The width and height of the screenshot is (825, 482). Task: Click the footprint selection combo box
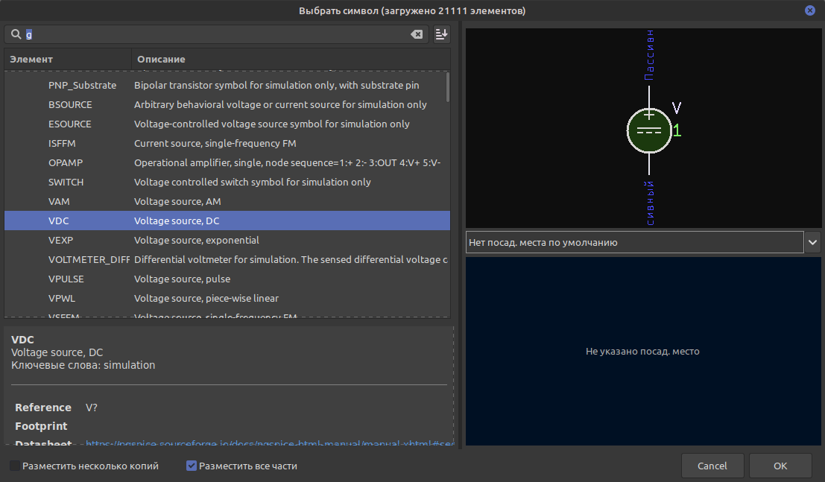pos(633,242)
